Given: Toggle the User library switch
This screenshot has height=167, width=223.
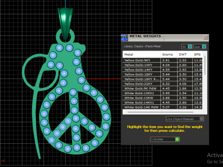Looking at the screenshot, I should click(x=200, y=46).
